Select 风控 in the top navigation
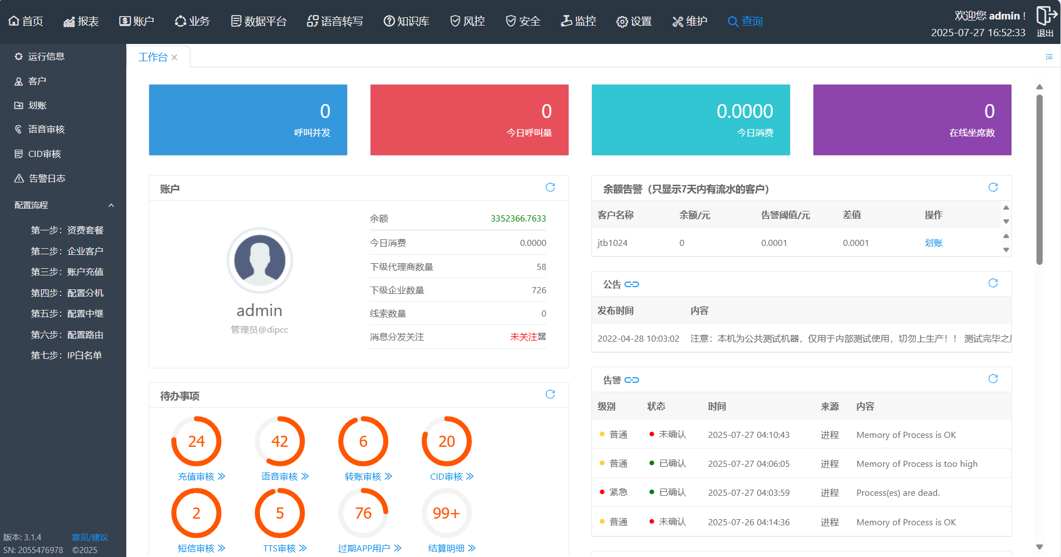The height and width of the screenshot is (557, 1061). point(467,21)
